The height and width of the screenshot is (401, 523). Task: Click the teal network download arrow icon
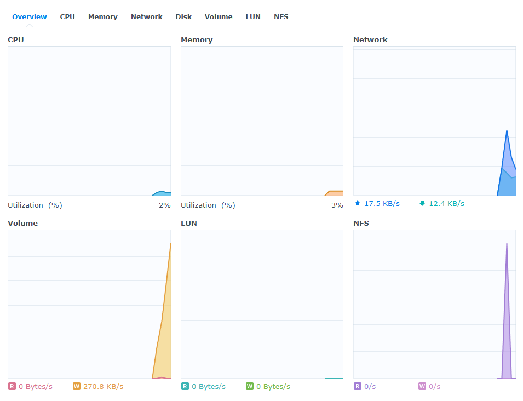[422, 203]
